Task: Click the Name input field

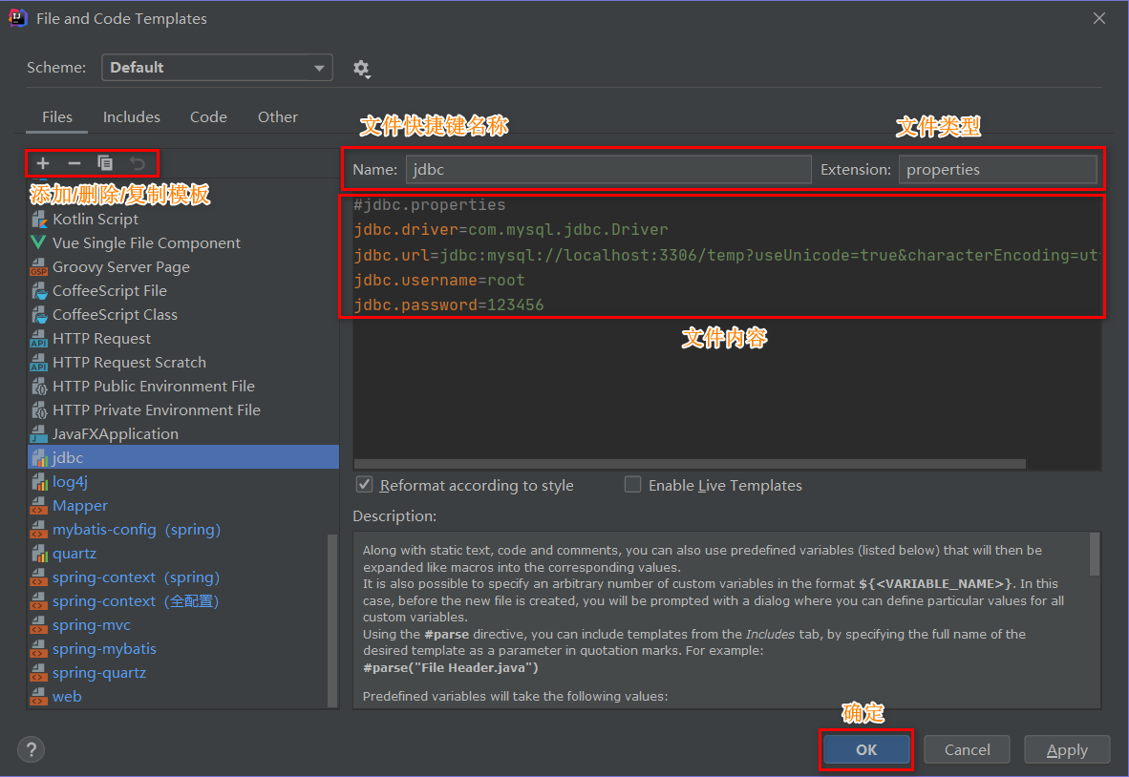Action: tap(608, 170)
